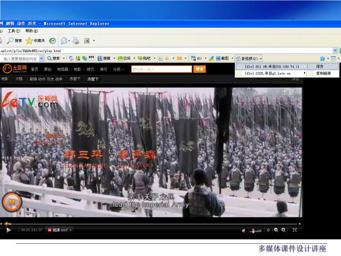Viewport: 341px width, 256px height.
Task: Expand the arrow next to 空间
Action: (x=134, y=58)
